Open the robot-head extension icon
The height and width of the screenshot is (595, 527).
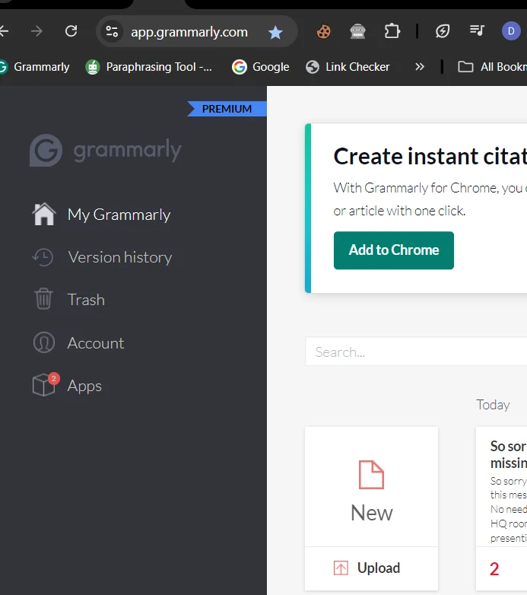point(357,31)
